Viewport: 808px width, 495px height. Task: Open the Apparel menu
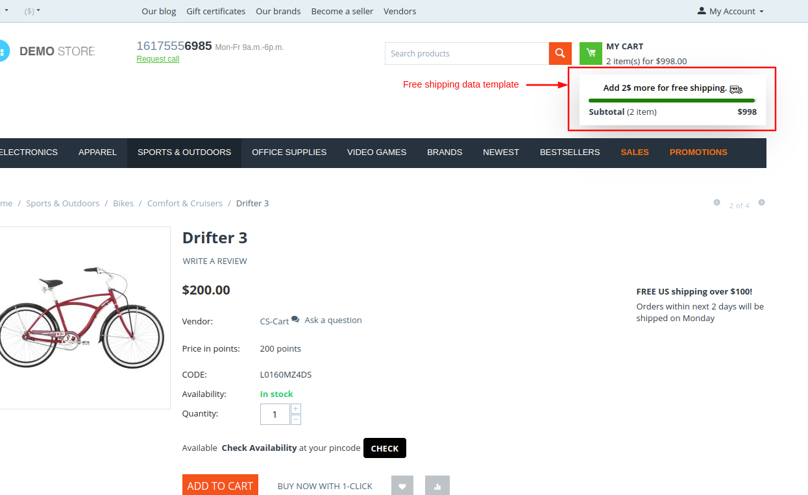coord(97,152)
